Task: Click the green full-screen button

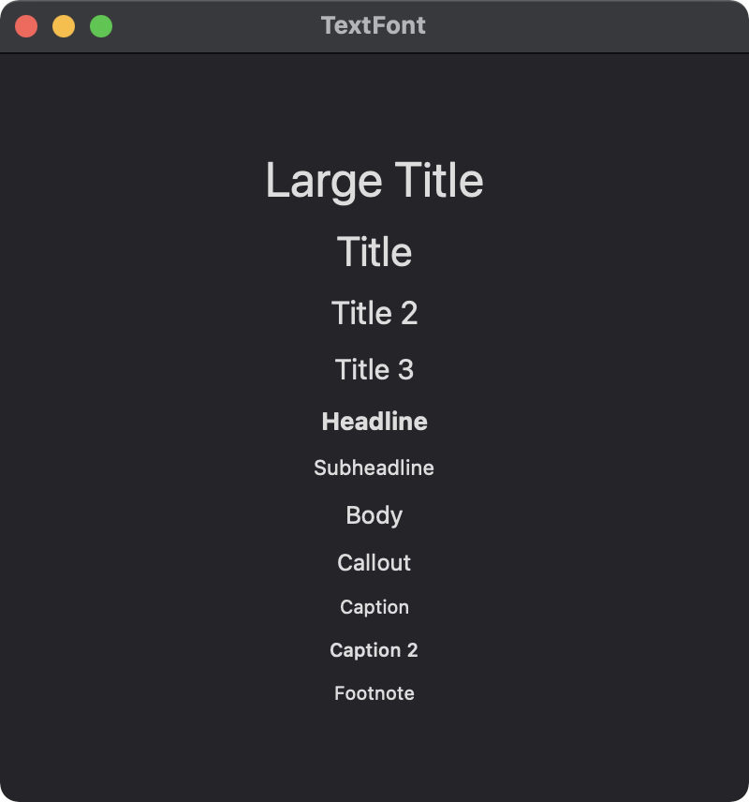Action: (101, 26)
